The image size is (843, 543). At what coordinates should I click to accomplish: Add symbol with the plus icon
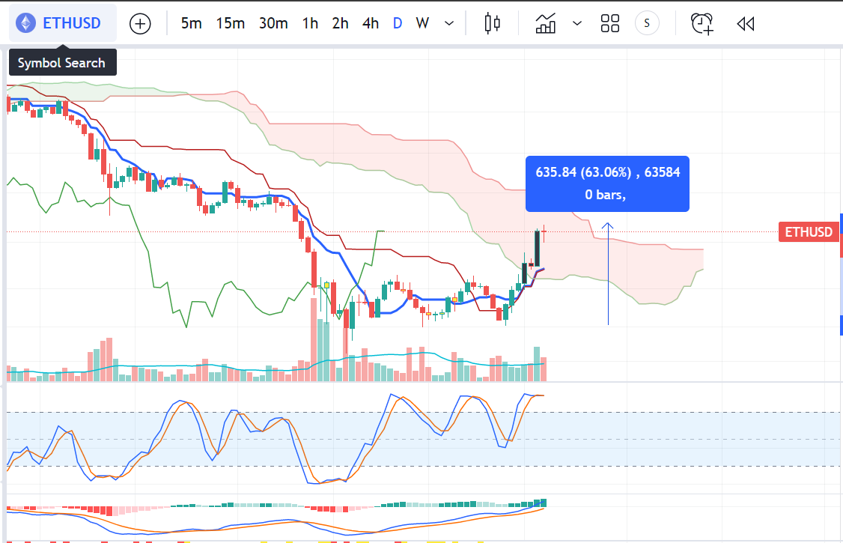140,24
